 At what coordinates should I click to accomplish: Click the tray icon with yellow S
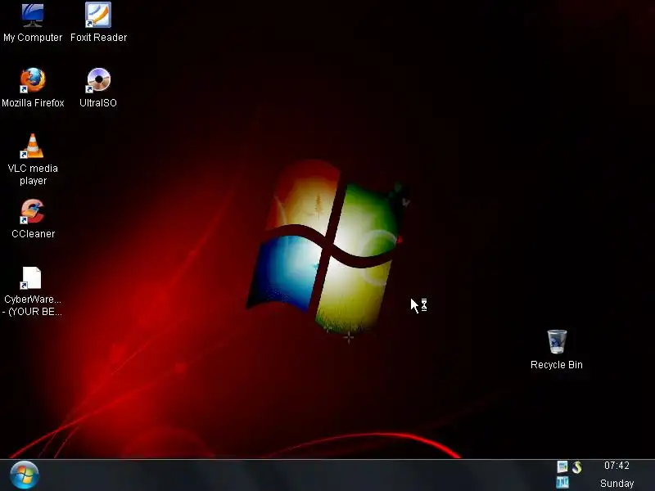(x=577, y=466)
